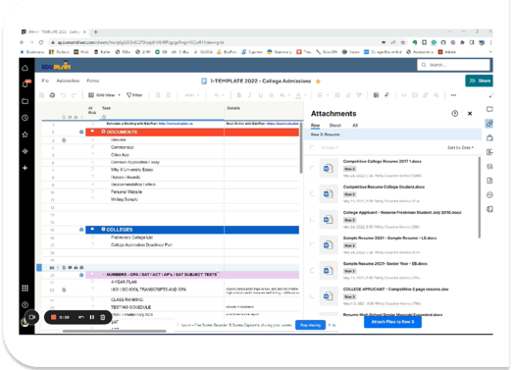Check the Competitive Resume College Student attachment box
The width and height of the screenshot is (512, 370).
pos(312,194)
